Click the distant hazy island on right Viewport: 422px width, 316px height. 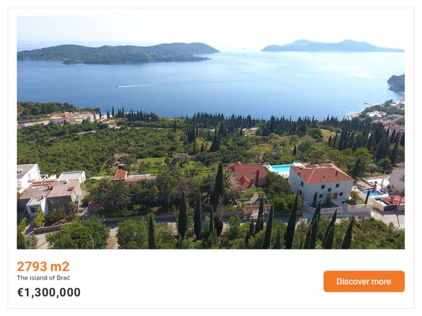point(332,46)
